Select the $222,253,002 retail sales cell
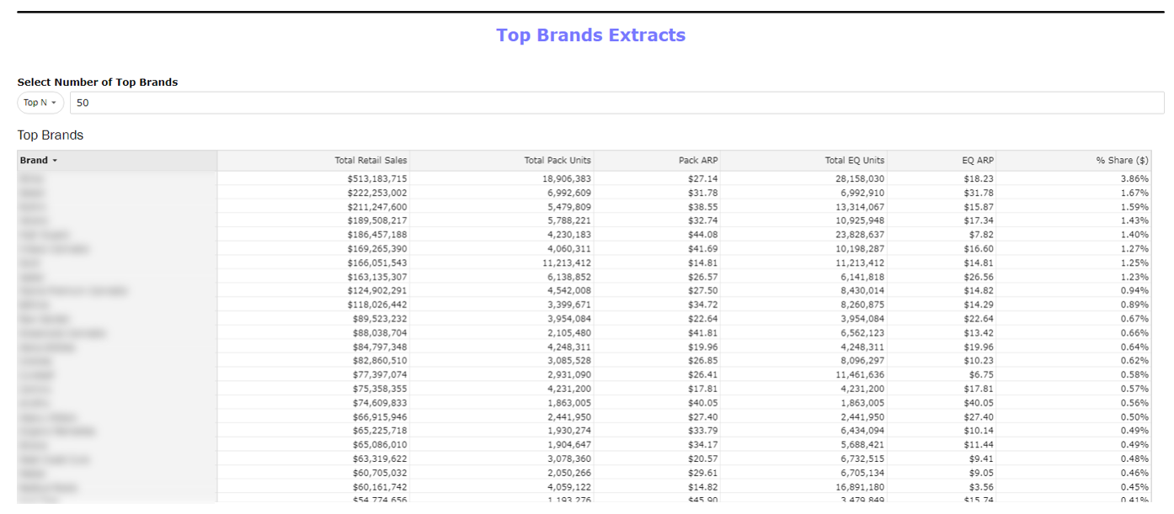1174x514 pixels. (x=376, y=193)
